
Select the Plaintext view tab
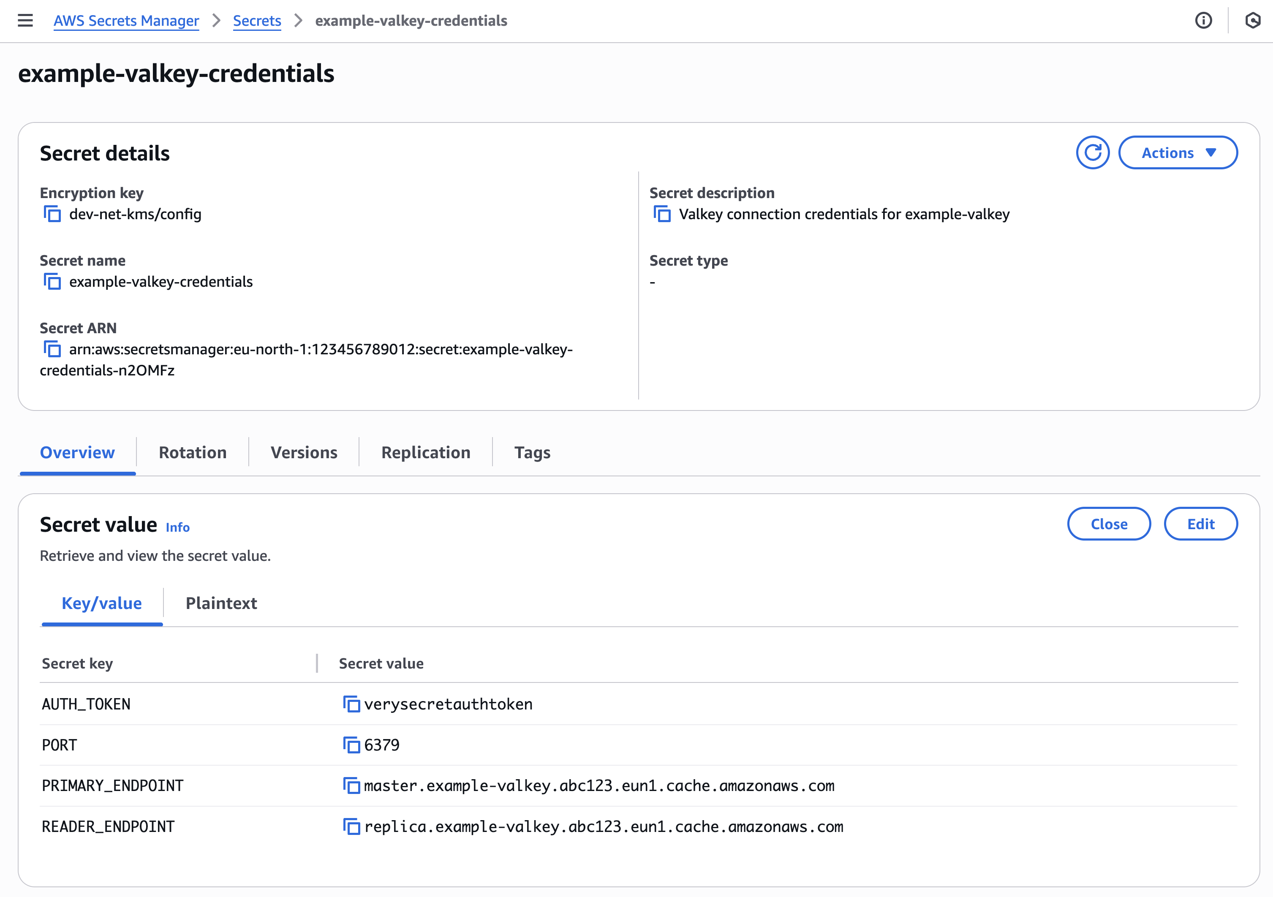point(221,603)
